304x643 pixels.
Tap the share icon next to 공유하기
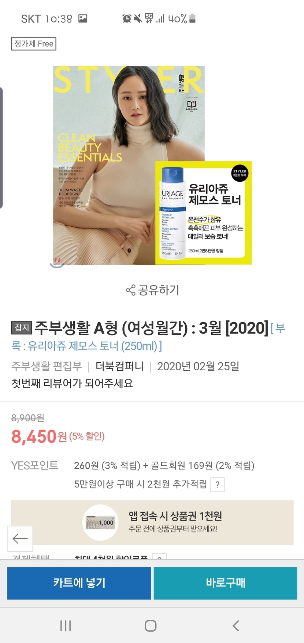coord(130,290)
